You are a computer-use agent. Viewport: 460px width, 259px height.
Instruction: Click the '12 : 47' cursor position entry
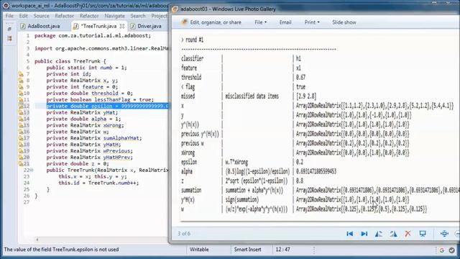click(282, 250)
